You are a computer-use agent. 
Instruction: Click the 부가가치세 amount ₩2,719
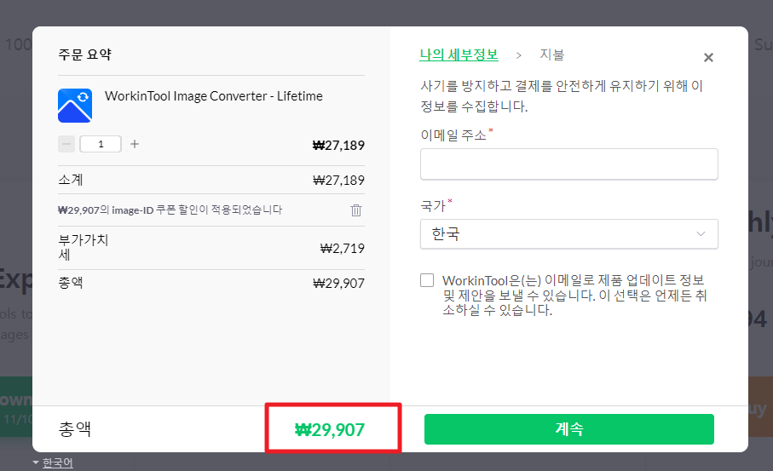click(342, 249)
